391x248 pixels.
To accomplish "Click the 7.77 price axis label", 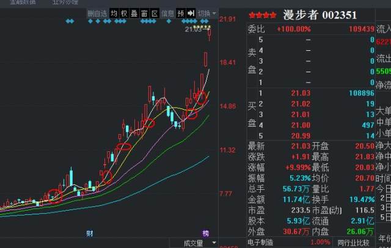I will [x=225, y=194].
